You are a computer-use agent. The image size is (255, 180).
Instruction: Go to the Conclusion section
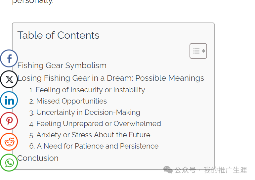coord(38,158)
